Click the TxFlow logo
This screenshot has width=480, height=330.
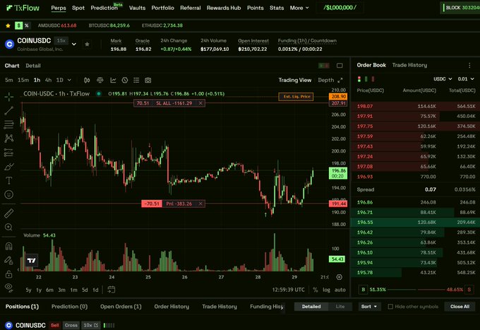[x=23, y=8]
